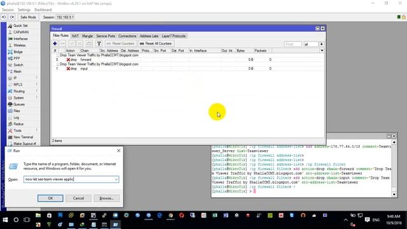Click the Packets column header
Image resolution: width=407 pixels, height=229 pixels.
coord(263,51)
